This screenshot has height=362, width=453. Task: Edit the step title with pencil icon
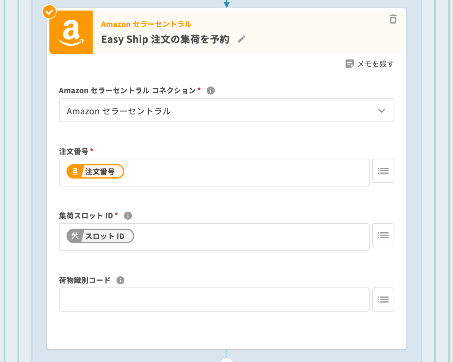[x=242, y=39]
